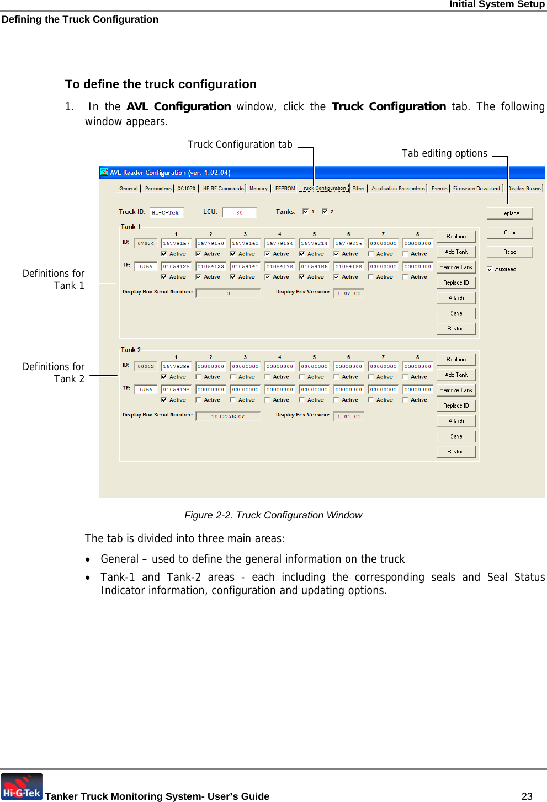Open the Application Parameters tab

tap(398, 188)
